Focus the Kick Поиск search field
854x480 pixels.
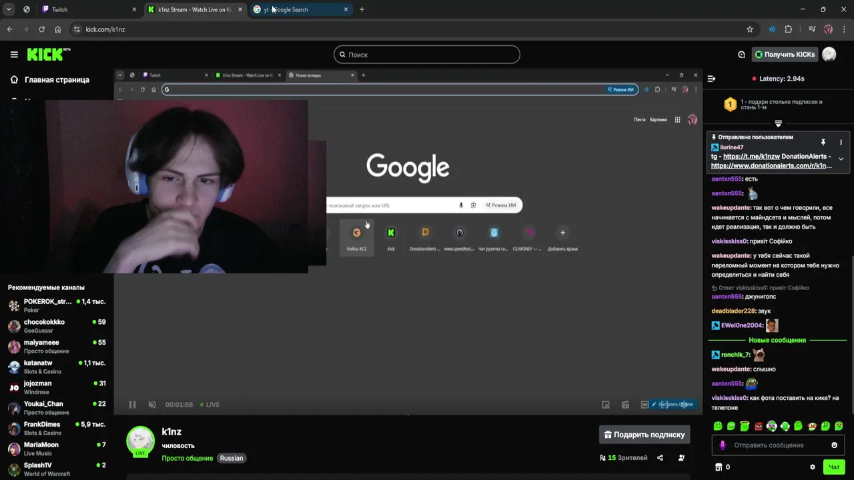coord(427,55)
